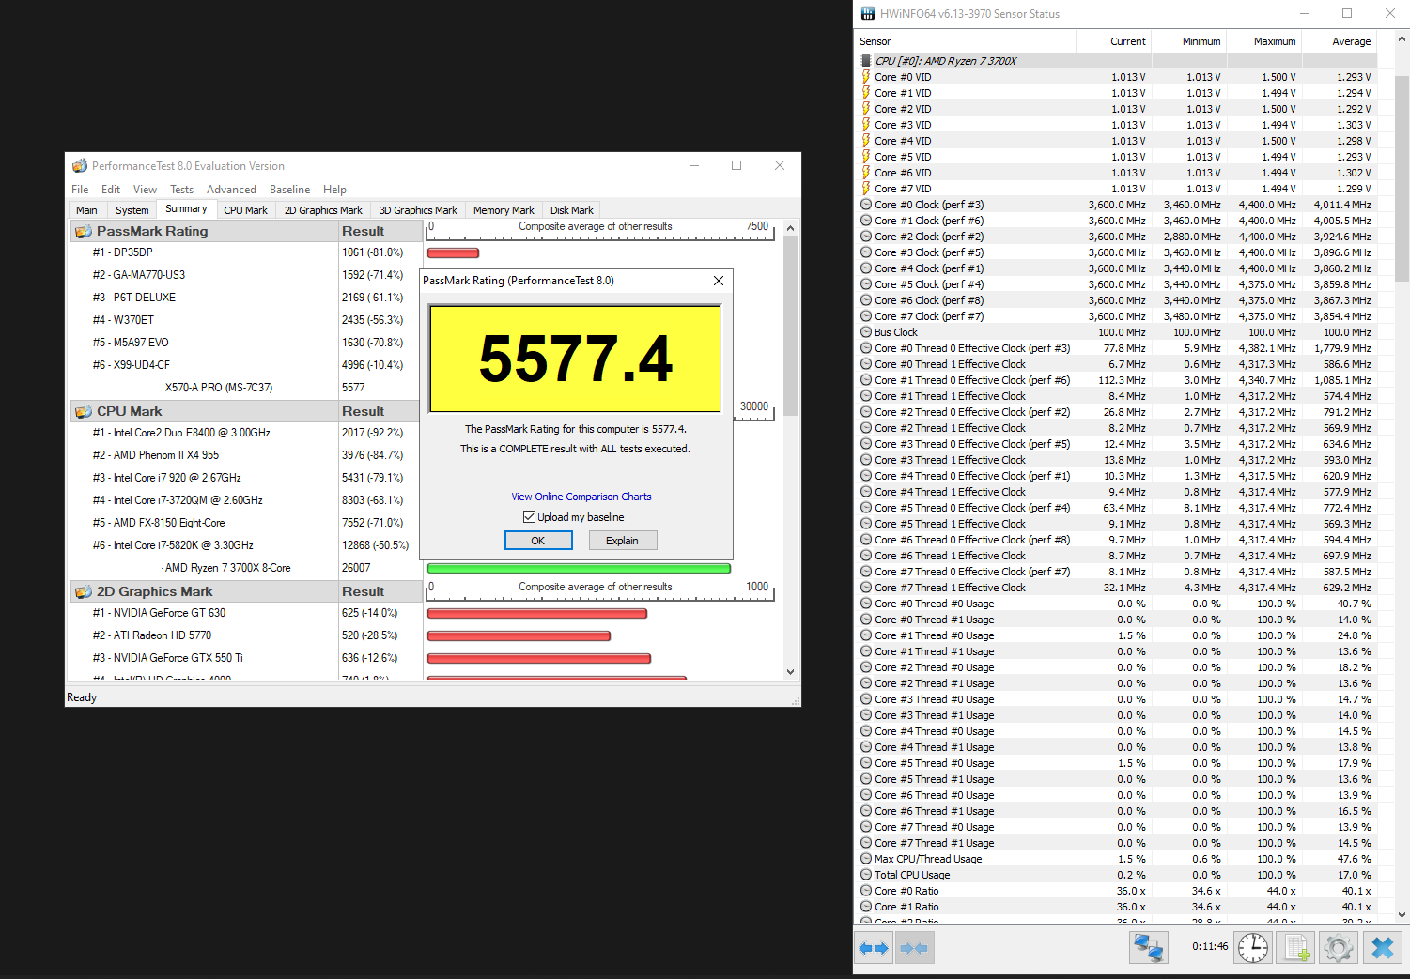The image size is (1410, 979).
Task: Click icon beside Core #0 Clock (perf #3)
Action: tap(866, 205)
